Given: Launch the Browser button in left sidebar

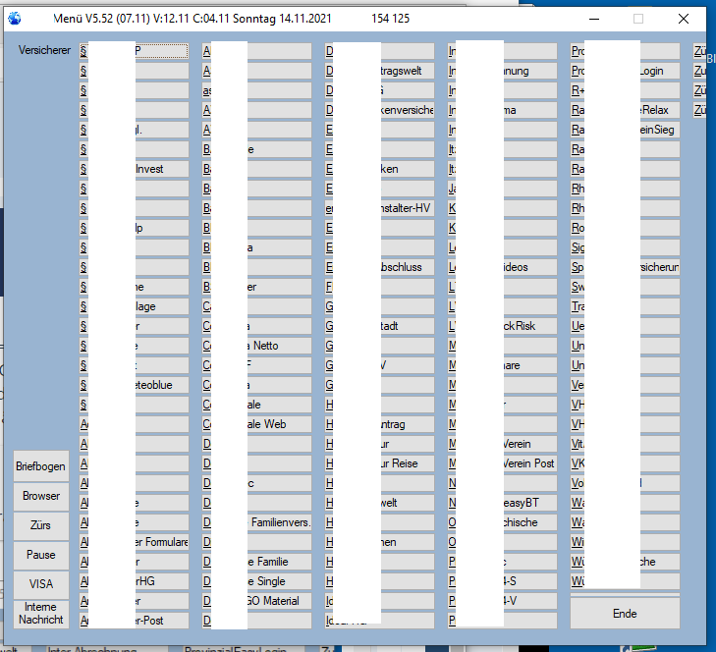Looking at the screenshot, I should point(41,496).
